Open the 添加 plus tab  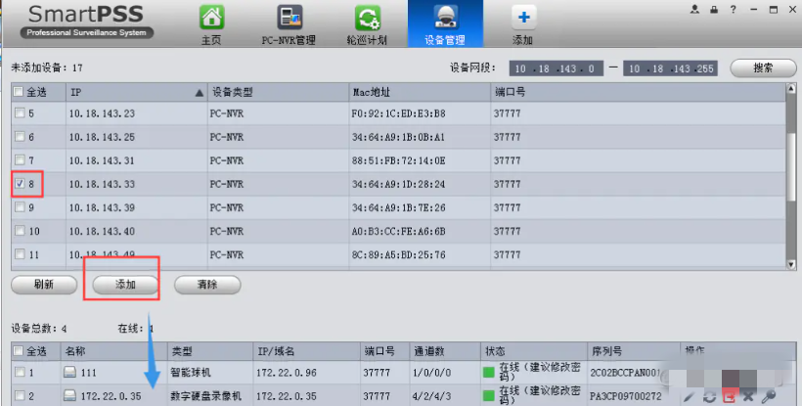(x=523, y=24)
